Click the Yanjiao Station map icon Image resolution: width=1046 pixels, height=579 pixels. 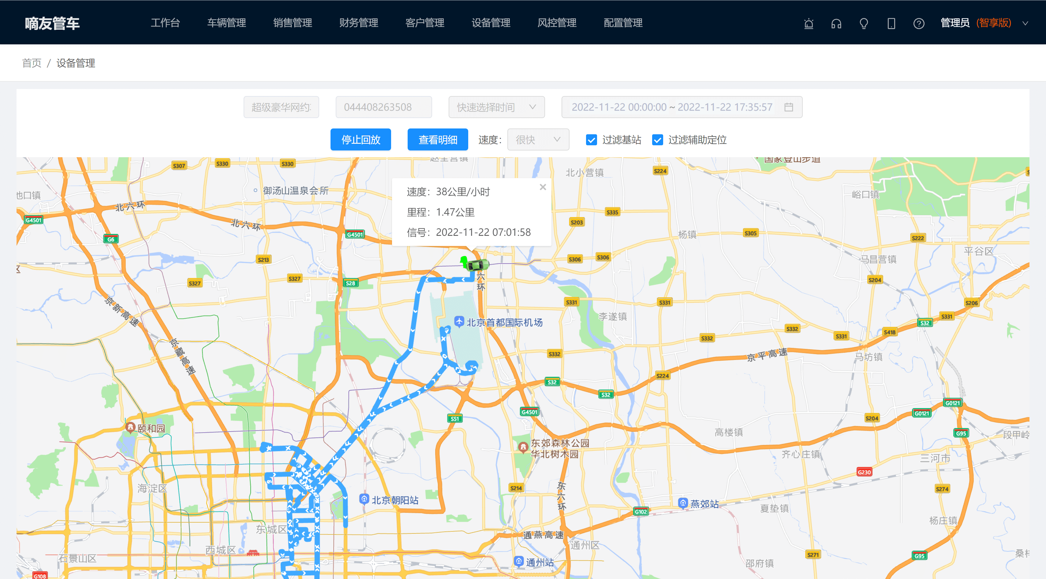point(683,503)
